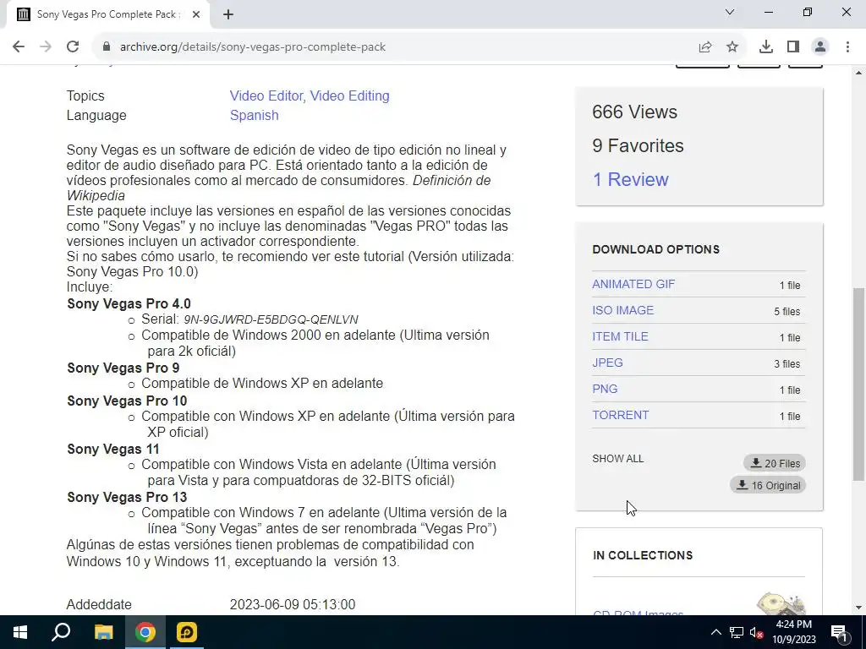Image resolution: width=866 pixels, height=649 pixels.
Task: Click the browser forward arrow
Action: pos(46,47)
